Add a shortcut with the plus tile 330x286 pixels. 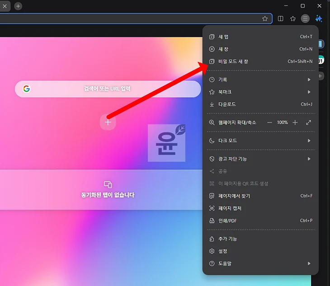point(108,122)
